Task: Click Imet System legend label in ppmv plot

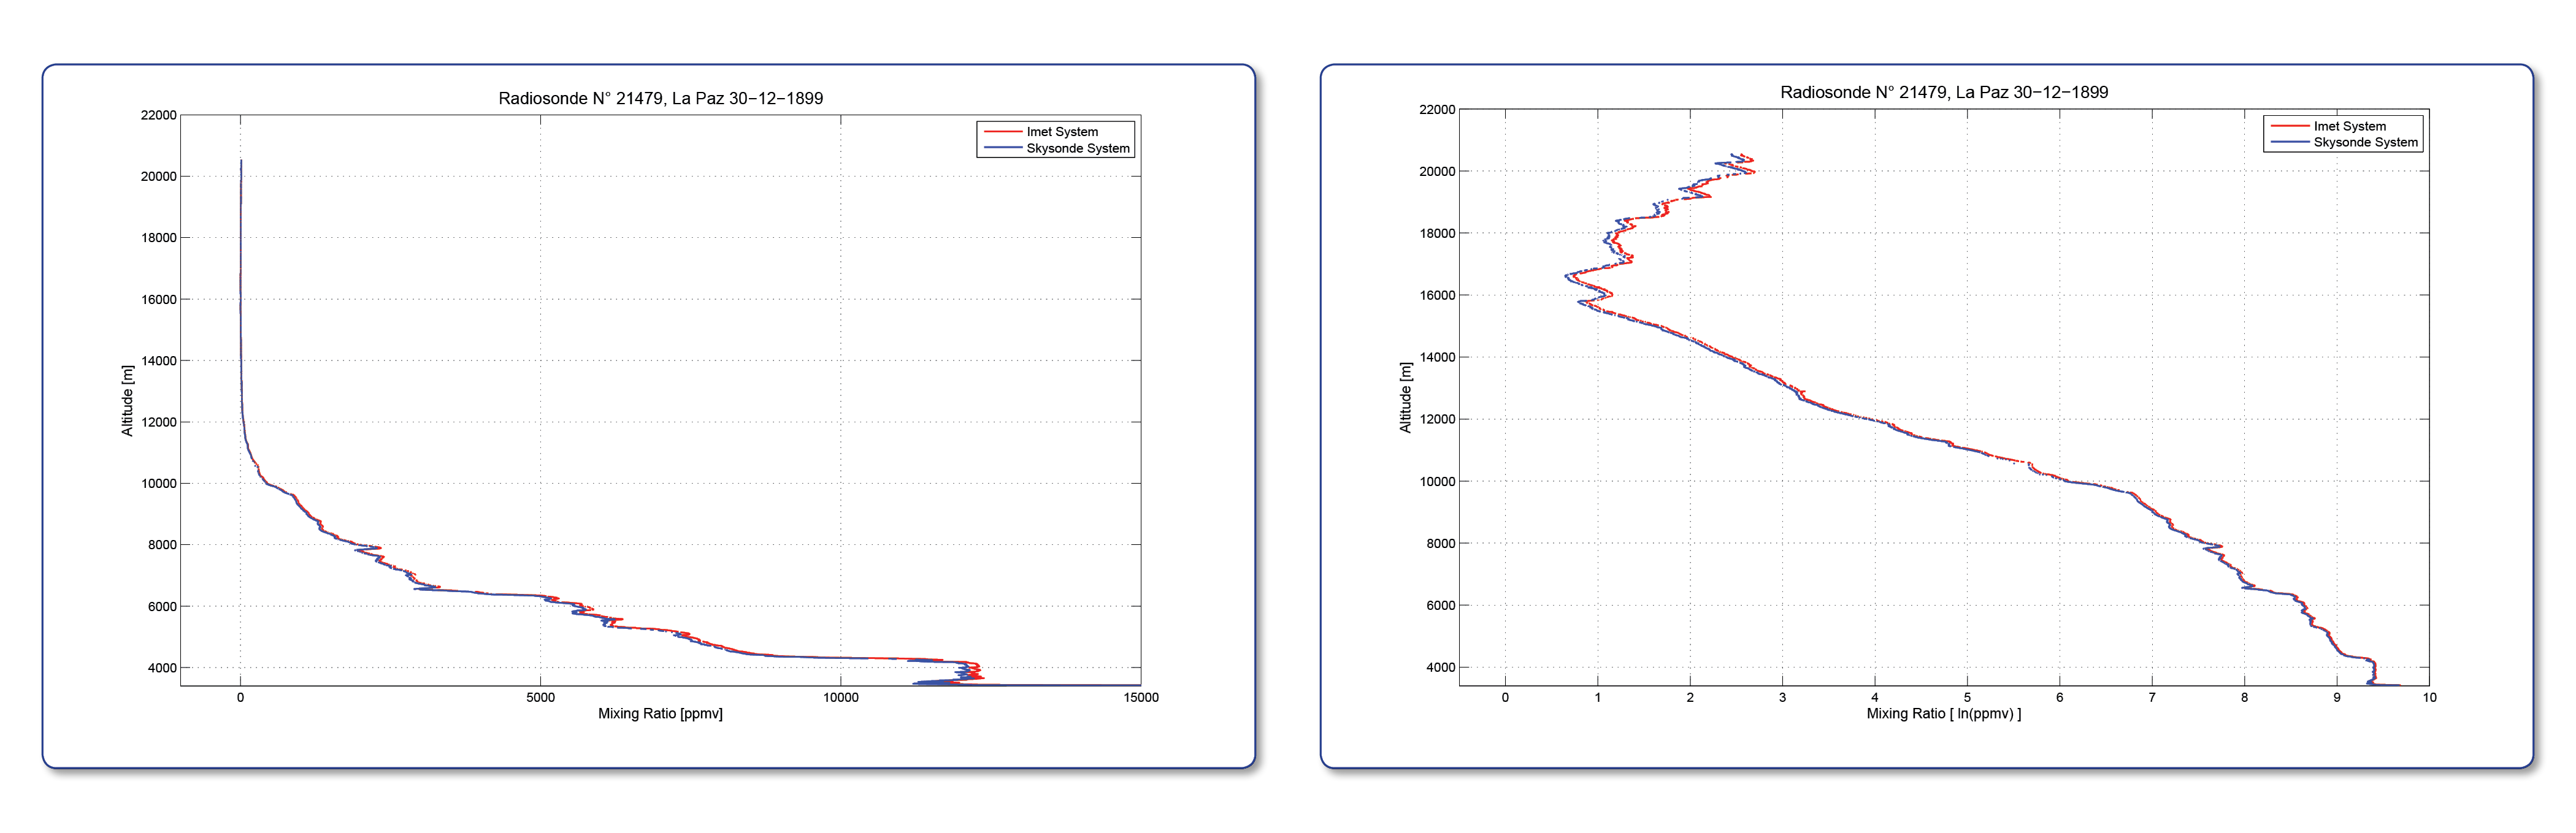Action: tap(1062, 132)
